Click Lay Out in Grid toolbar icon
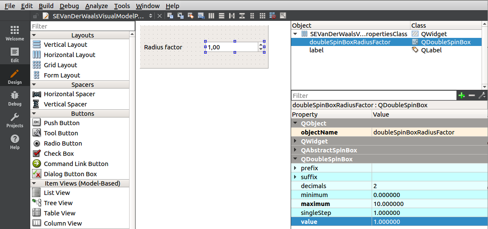Screen dimensions: 488x229 tap(263, 16)
